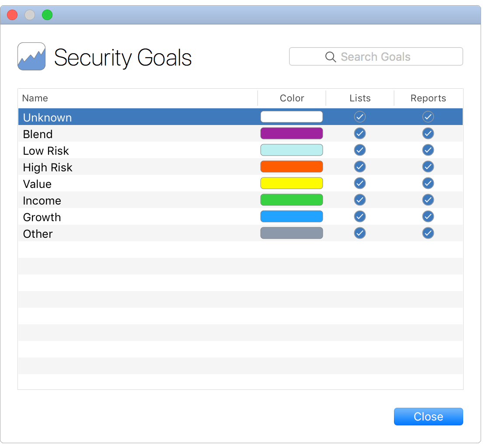This screenshot has height=448, width=492.
Task: Click the orange High Risk color swatch
Action: [292, 167]
